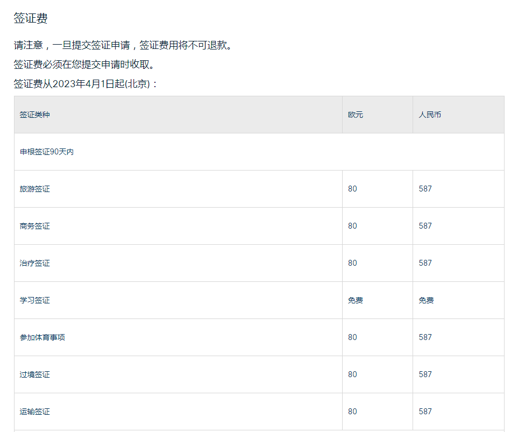Click the 欧元 column header
Viewport: 518px width, 432px height.
pyautogui.click(x=356, y=115)
